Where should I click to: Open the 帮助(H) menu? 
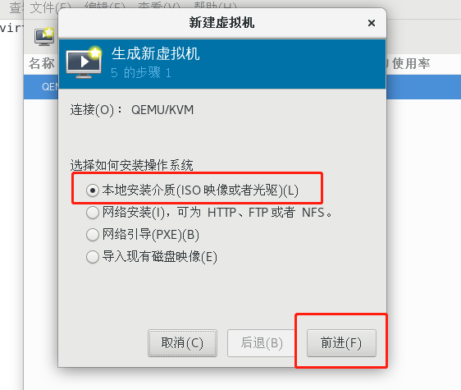(x=215, y=7)
